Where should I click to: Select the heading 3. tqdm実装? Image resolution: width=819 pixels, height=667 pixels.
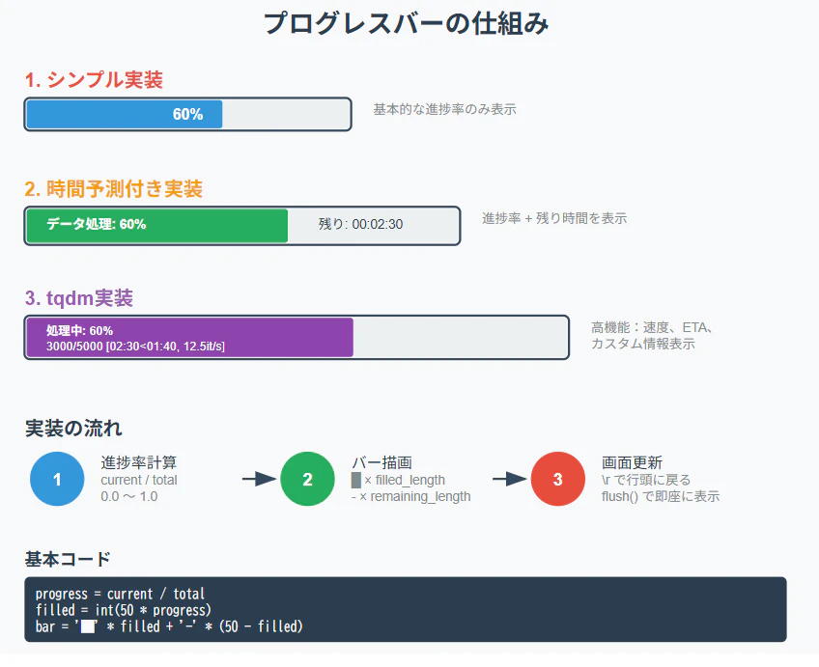pyautogui.click(x=79, y=298)
